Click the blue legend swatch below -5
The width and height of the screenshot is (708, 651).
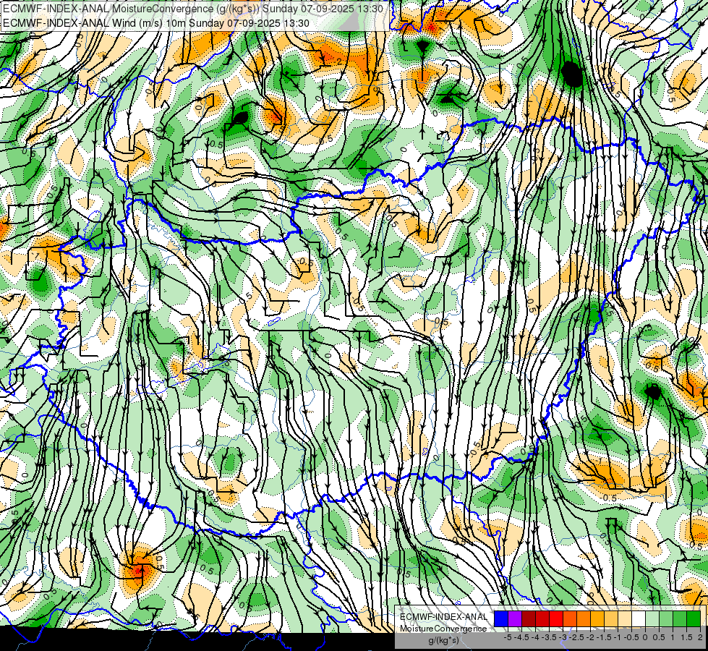tap(500, 618)
